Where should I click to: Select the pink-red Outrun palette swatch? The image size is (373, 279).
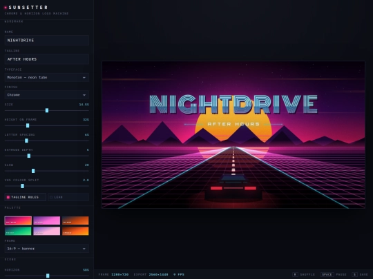point(18,220)
